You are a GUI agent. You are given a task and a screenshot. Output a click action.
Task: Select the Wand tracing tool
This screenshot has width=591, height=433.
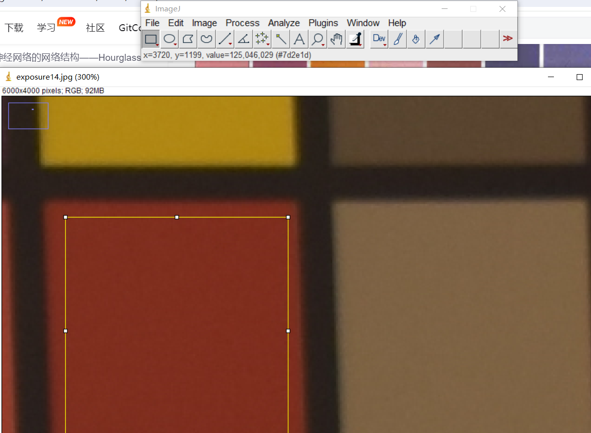point(280,39)
